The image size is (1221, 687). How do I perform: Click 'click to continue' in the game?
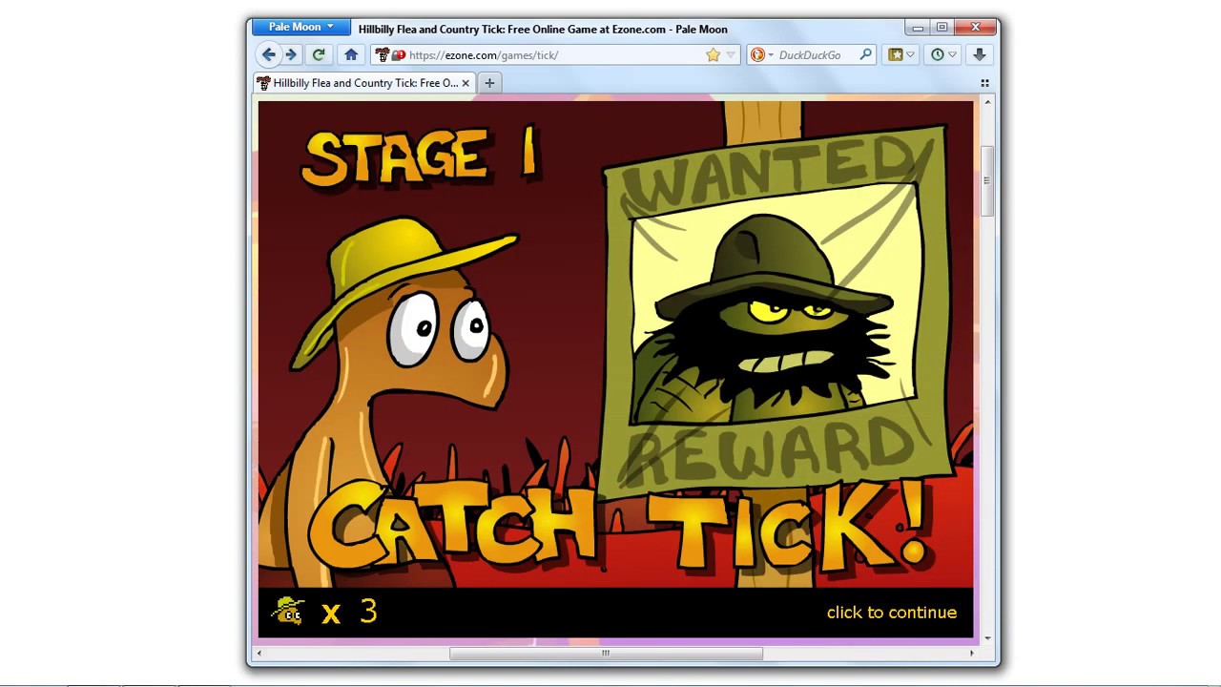pos(892,613)
